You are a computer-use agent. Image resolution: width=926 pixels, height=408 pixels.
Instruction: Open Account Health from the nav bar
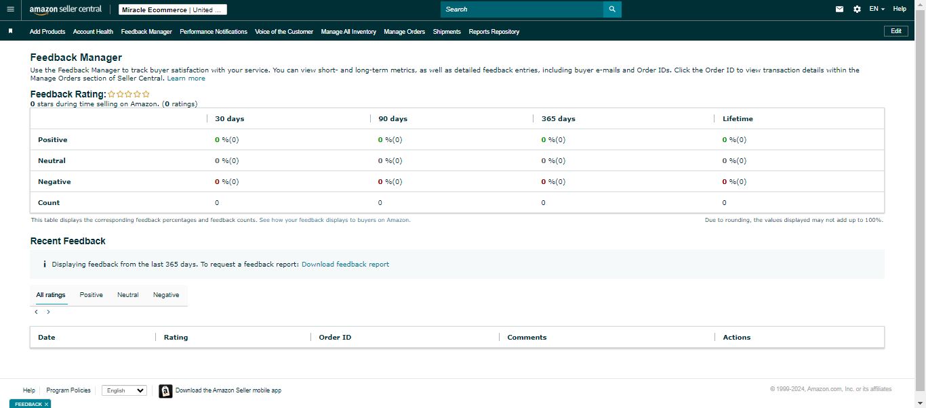point(93,32)
